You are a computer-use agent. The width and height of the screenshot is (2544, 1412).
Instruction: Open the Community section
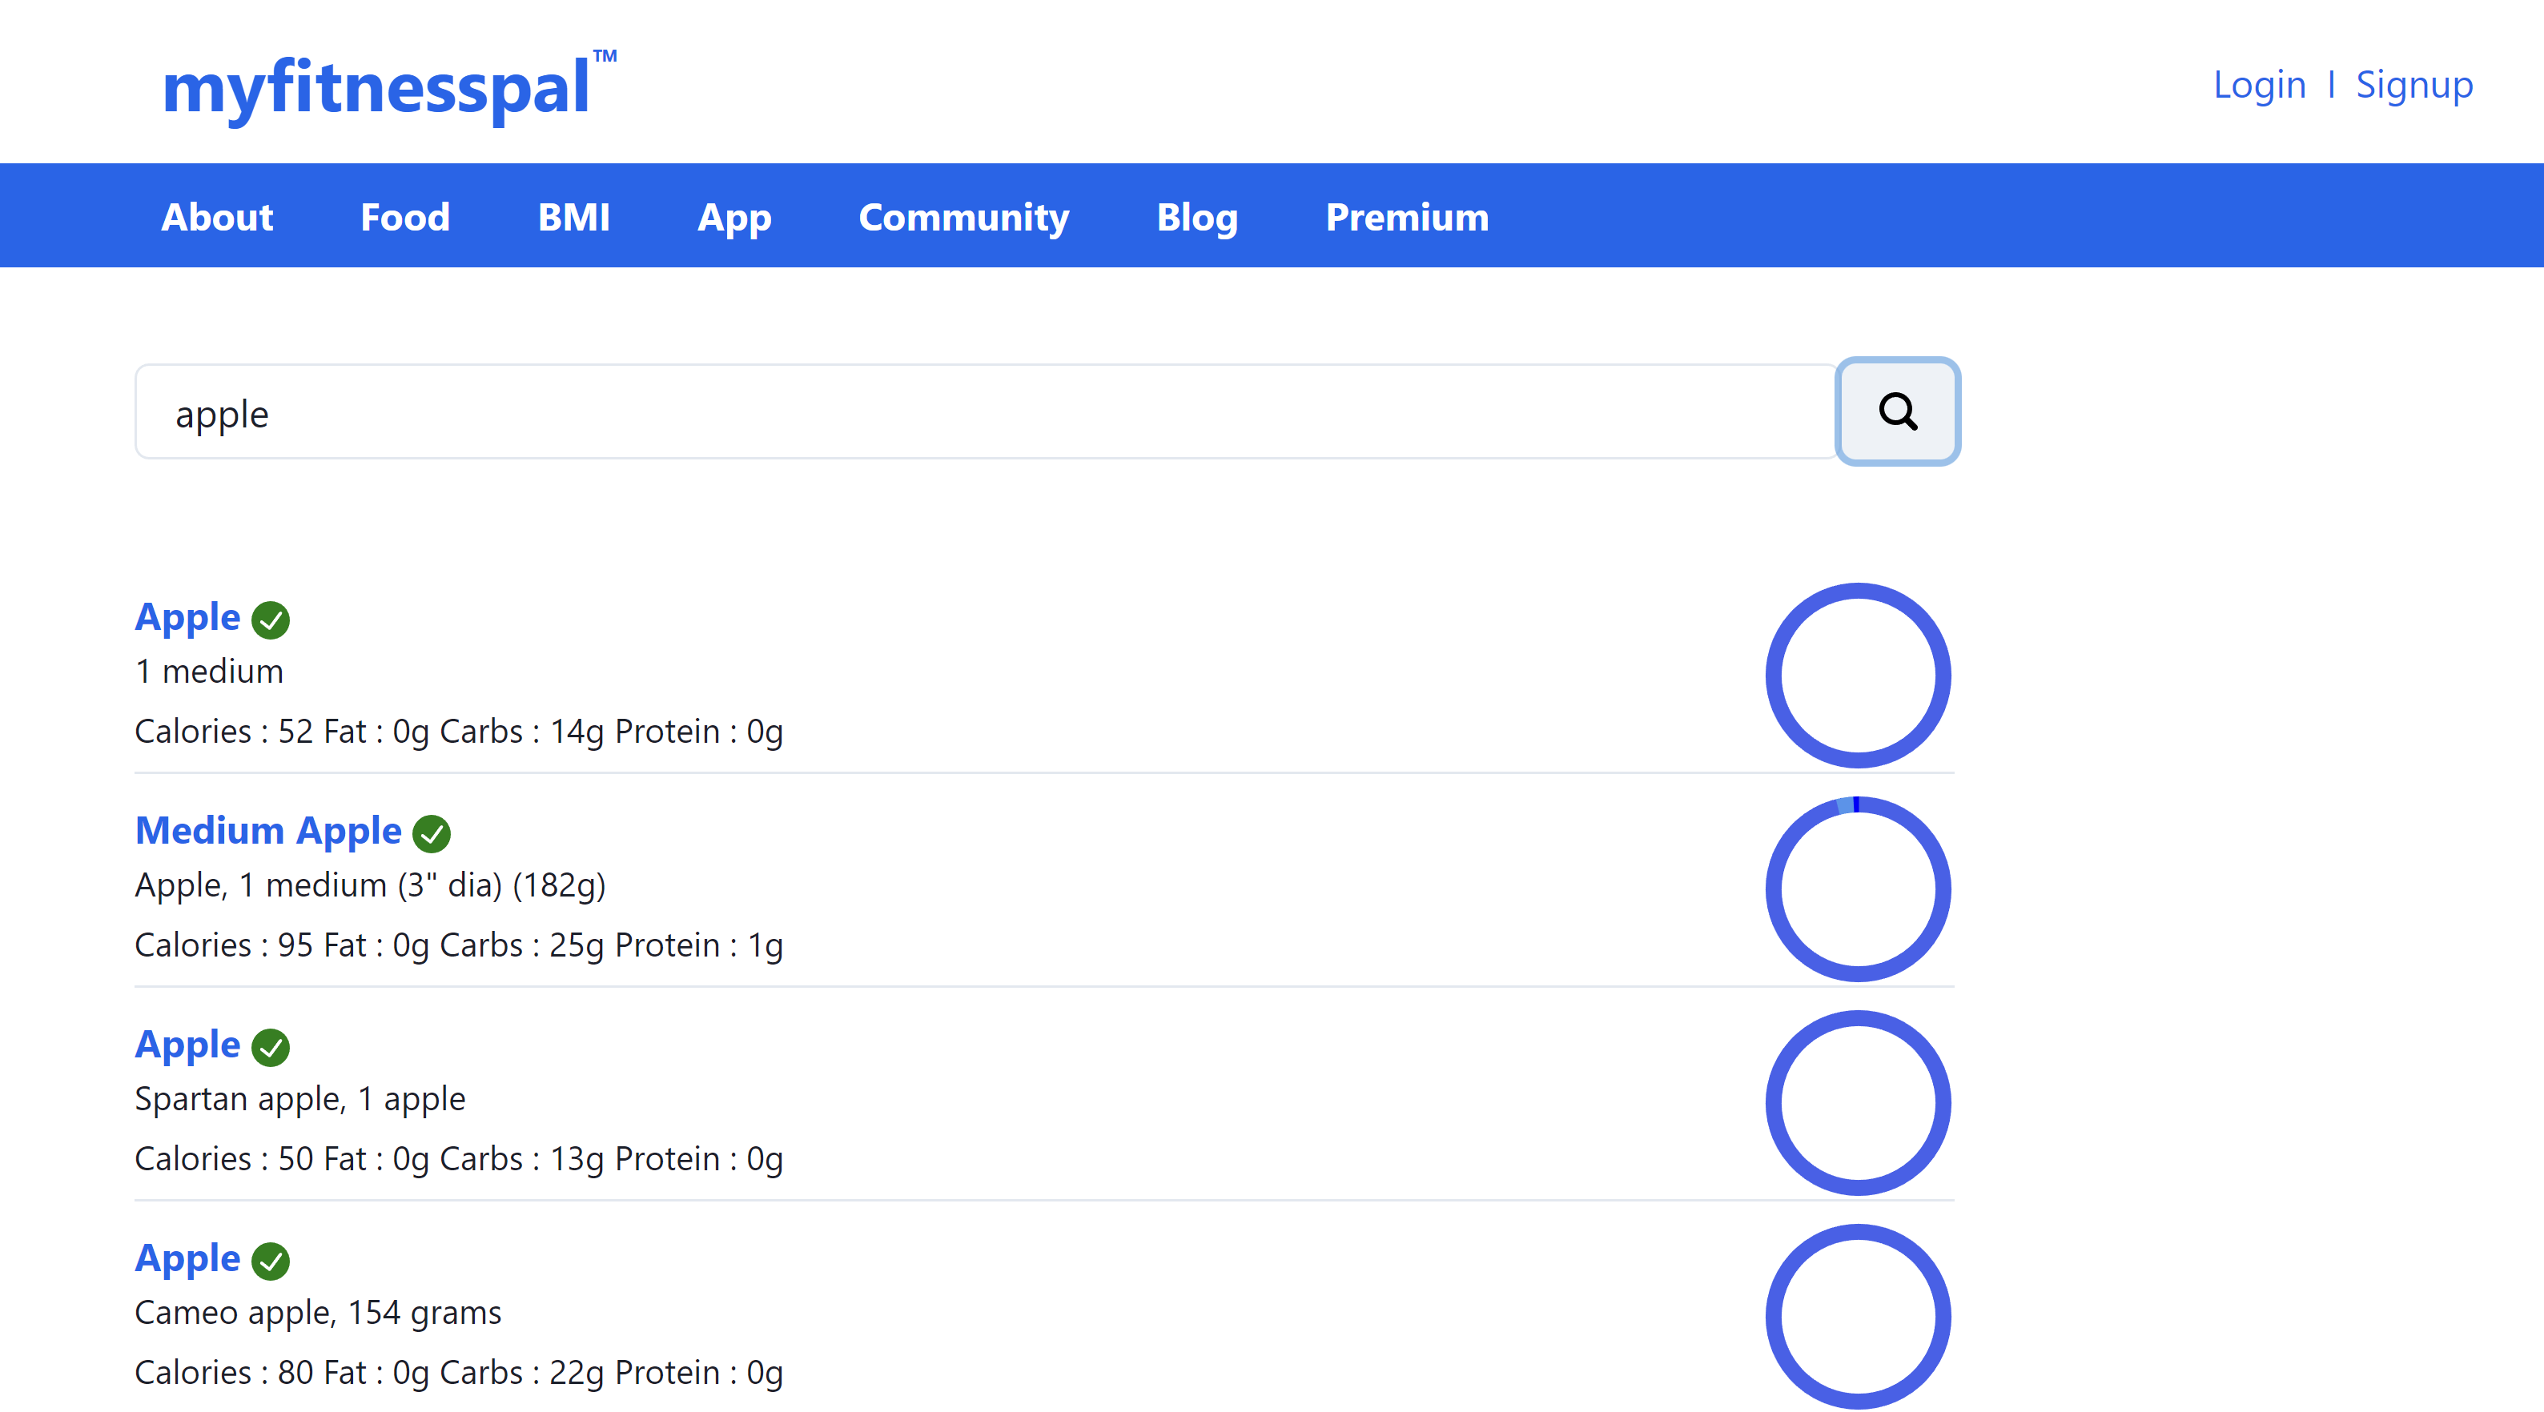964,216
